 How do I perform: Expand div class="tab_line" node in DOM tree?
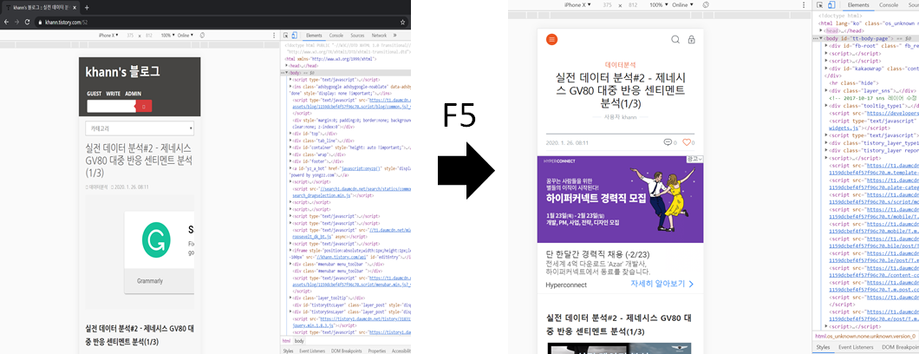tap(291, 141)
